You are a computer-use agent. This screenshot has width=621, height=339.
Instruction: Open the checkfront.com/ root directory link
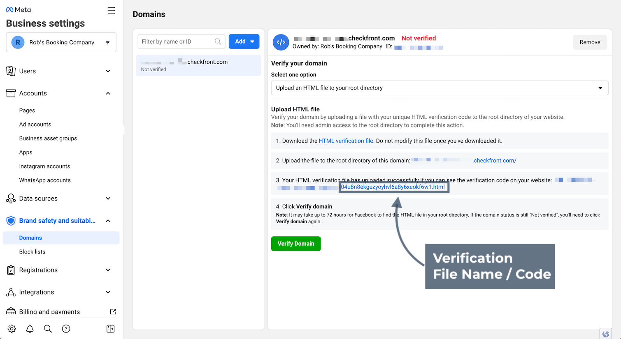point(494,161)
